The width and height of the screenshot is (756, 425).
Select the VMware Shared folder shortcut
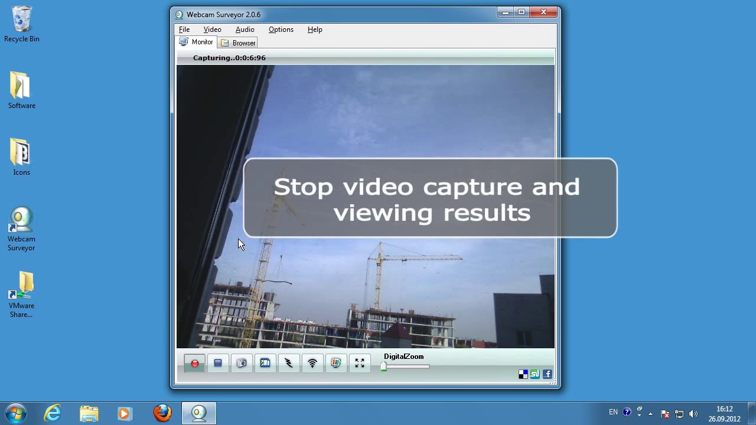(22, 295)
